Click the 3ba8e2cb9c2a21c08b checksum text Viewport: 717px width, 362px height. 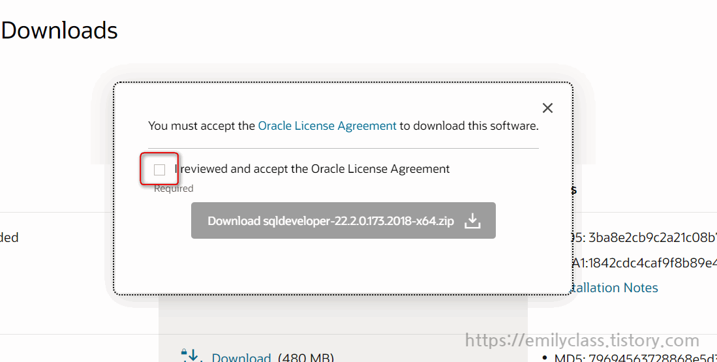point(652,237)
